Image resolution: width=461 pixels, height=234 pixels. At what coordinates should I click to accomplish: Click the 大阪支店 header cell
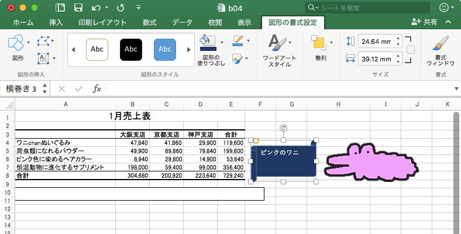pyautogui.click(x=133, y=135)
